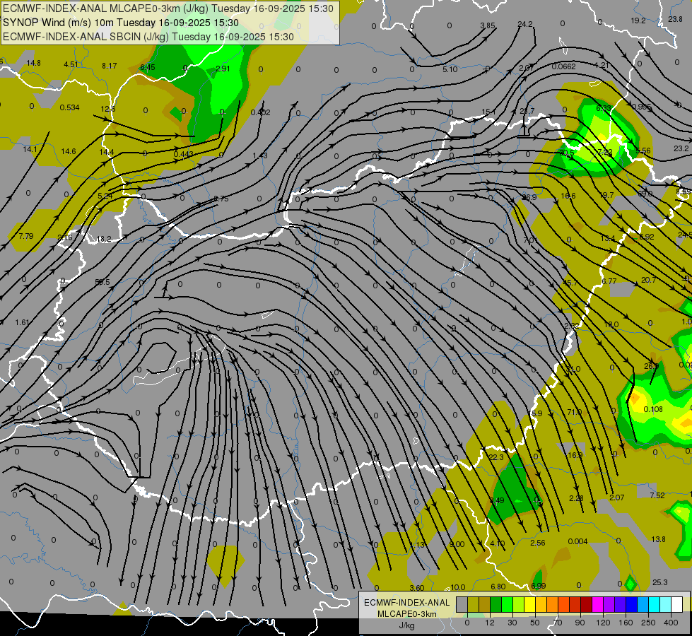Click the map value 1.61
Viewport: 692px width, 636px height.
coord(22,323)
